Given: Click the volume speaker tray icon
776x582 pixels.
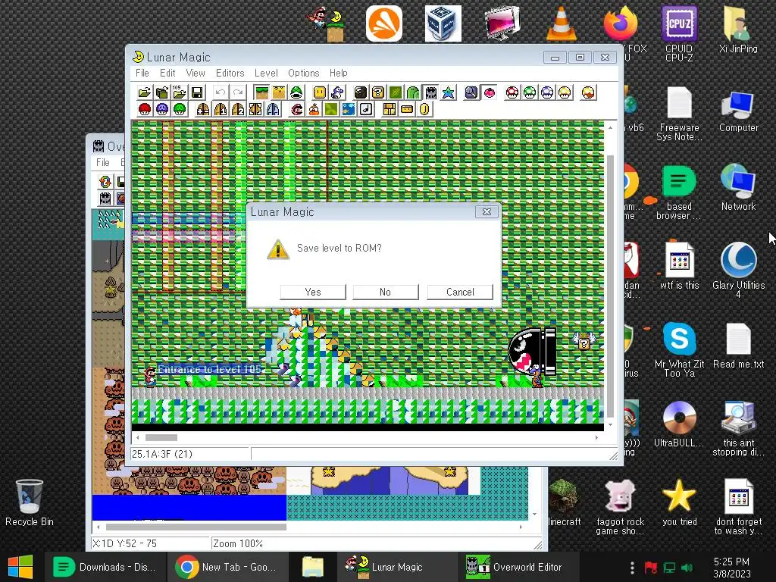Looking at the screenshot, I should point(687,567).
